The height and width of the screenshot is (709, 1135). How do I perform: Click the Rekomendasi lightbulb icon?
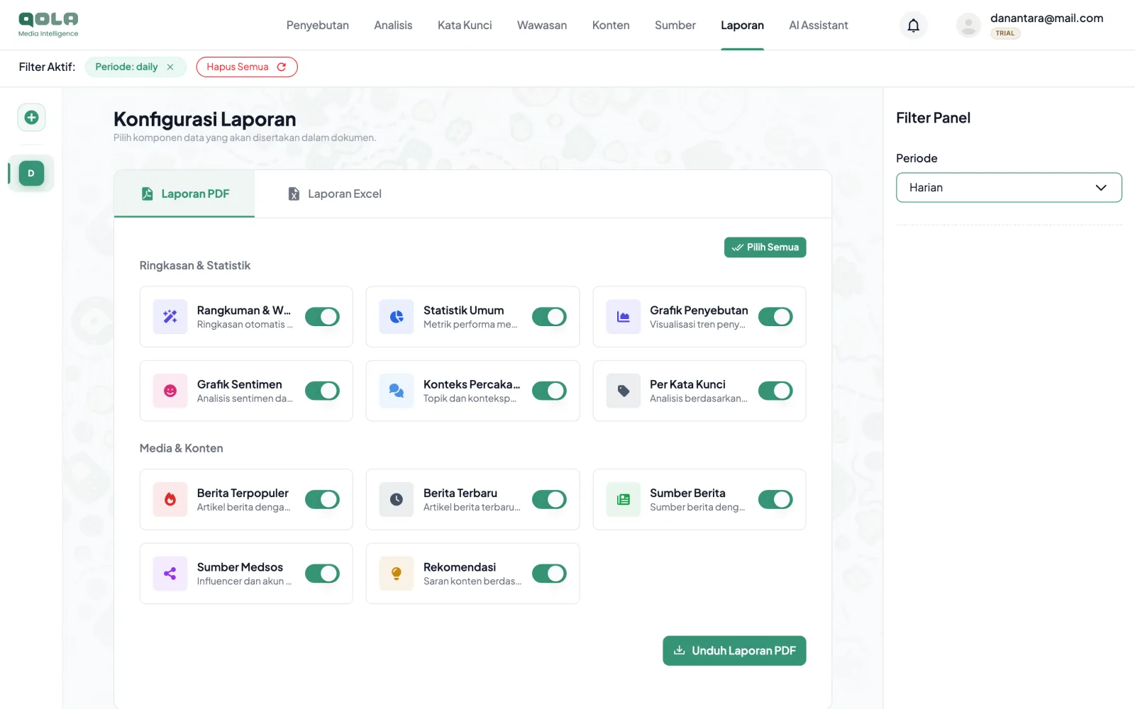(397, 574)
